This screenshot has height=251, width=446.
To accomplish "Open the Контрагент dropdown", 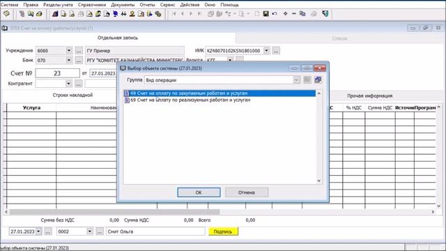I will click(x=68, y=84).
